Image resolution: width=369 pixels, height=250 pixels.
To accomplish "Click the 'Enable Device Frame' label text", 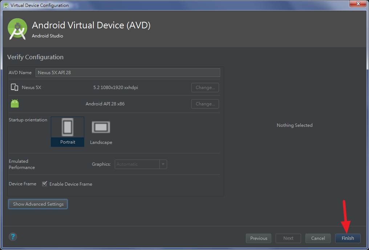I will (70, 184).
